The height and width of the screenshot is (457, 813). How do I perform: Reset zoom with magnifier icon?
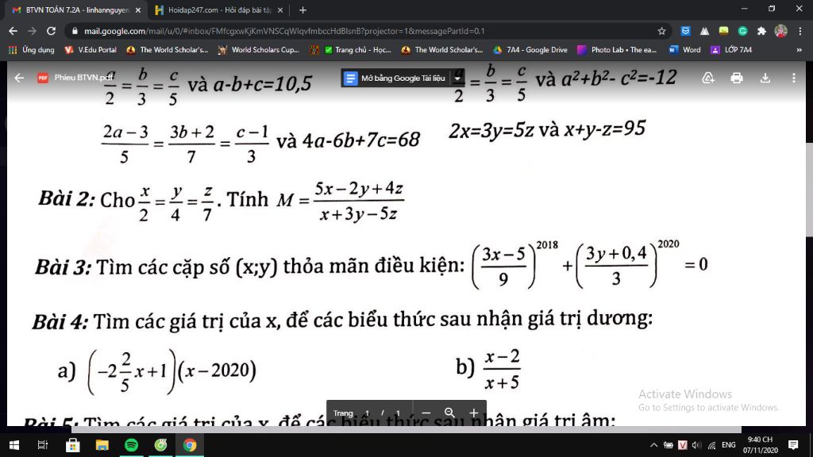(x=449, y=413)
